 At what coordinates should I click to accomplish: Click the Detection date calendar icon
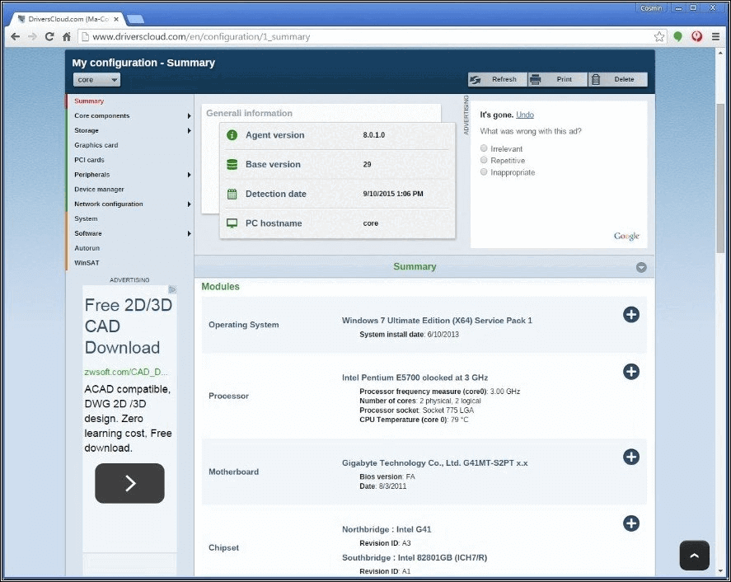click(232, 194)
